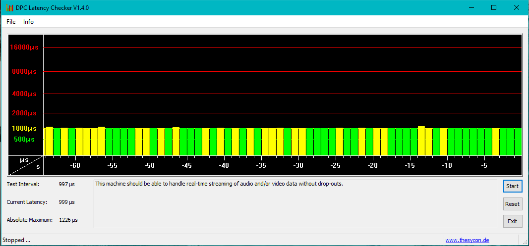Image resolution: width=529 pixels, height=246 pixels.
Task: Click the Absolute Maximum value 1226 µs
Action: coord(68,220)
